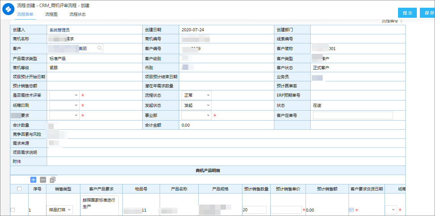Click the 提交 submit button

[407, 12]
